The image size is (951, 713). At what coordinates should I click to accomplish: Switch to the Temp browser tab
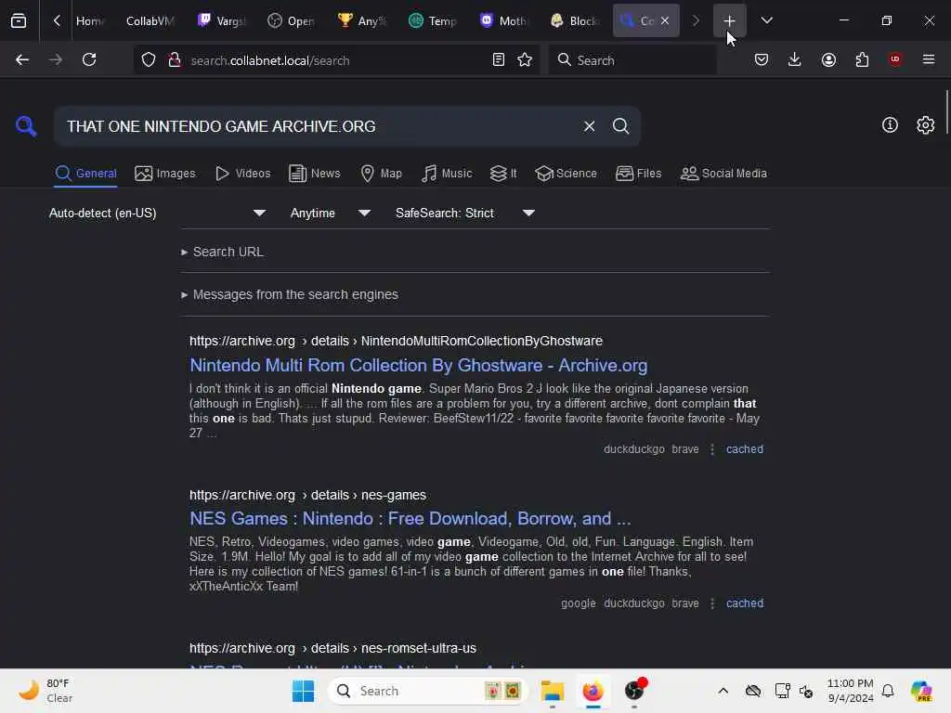(x=433, y=20)
